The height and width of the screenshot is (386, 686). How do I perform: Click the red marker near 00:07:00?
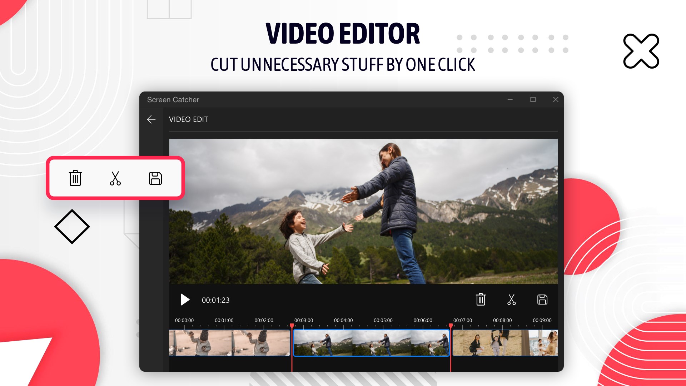coord(451,326)
